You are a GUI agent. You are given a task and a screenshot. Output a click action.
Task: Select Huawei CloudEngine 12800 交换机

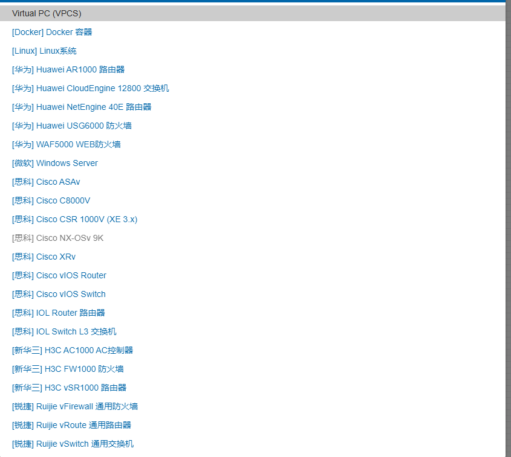click(91, 89)
